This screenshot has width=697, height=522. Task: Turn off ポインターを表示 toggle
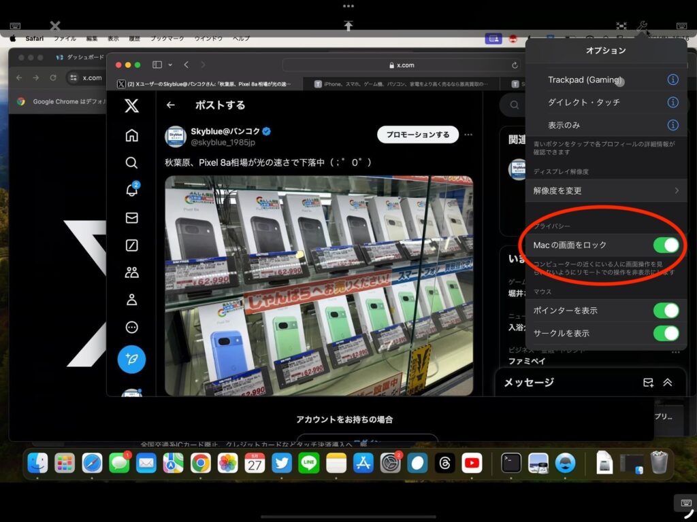tap(666, 310)
